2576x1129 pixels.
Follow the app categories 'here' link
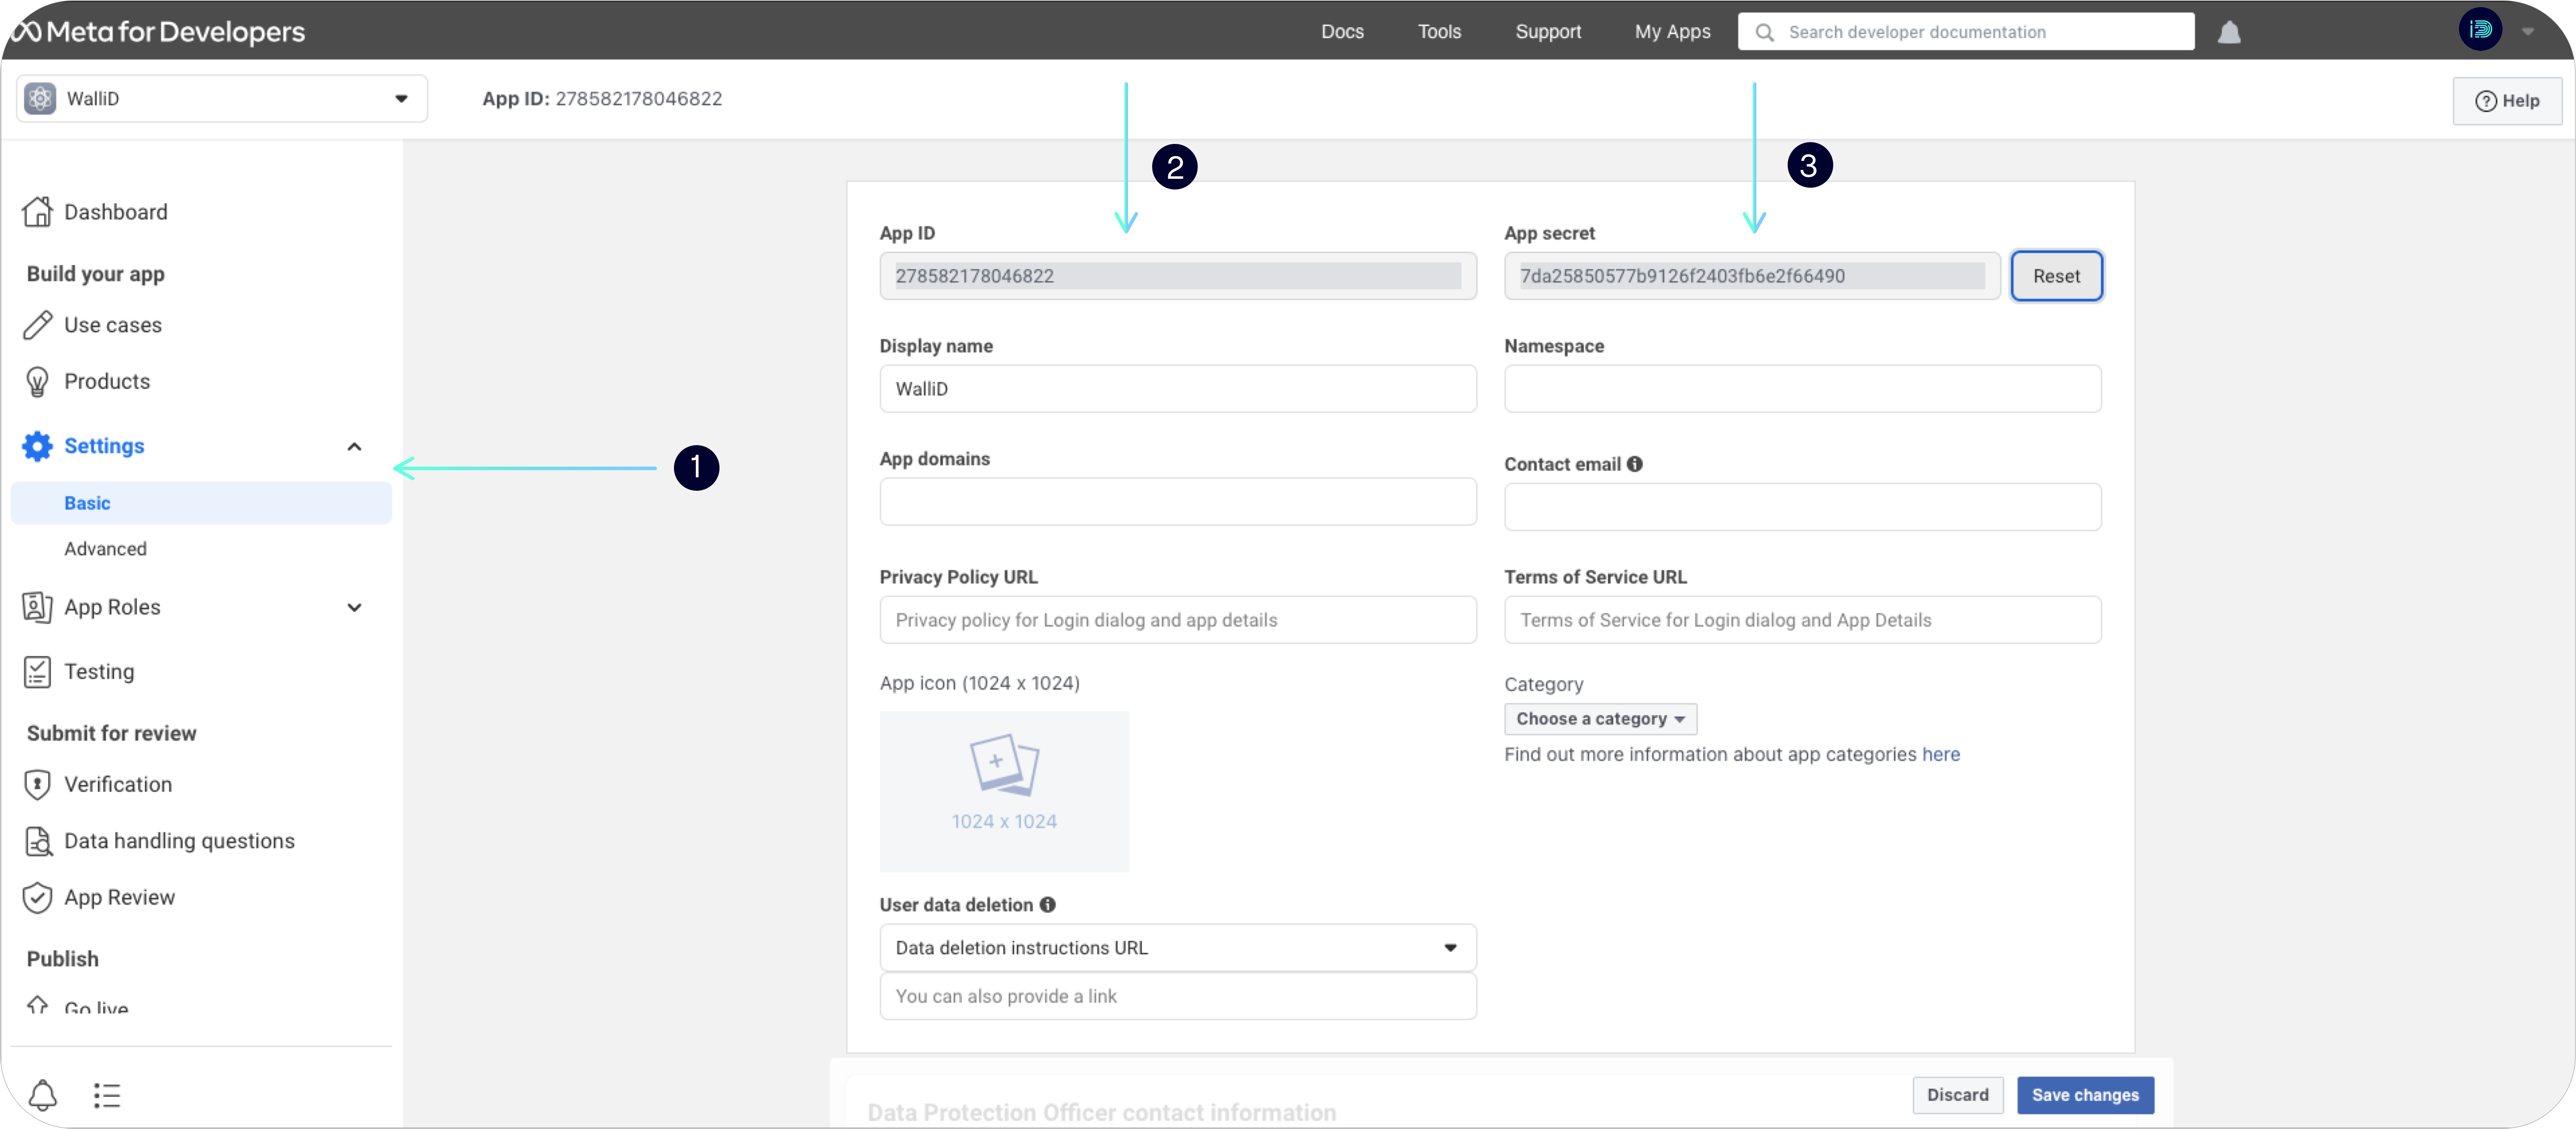pyautogui.click(x=1940, y=754)
